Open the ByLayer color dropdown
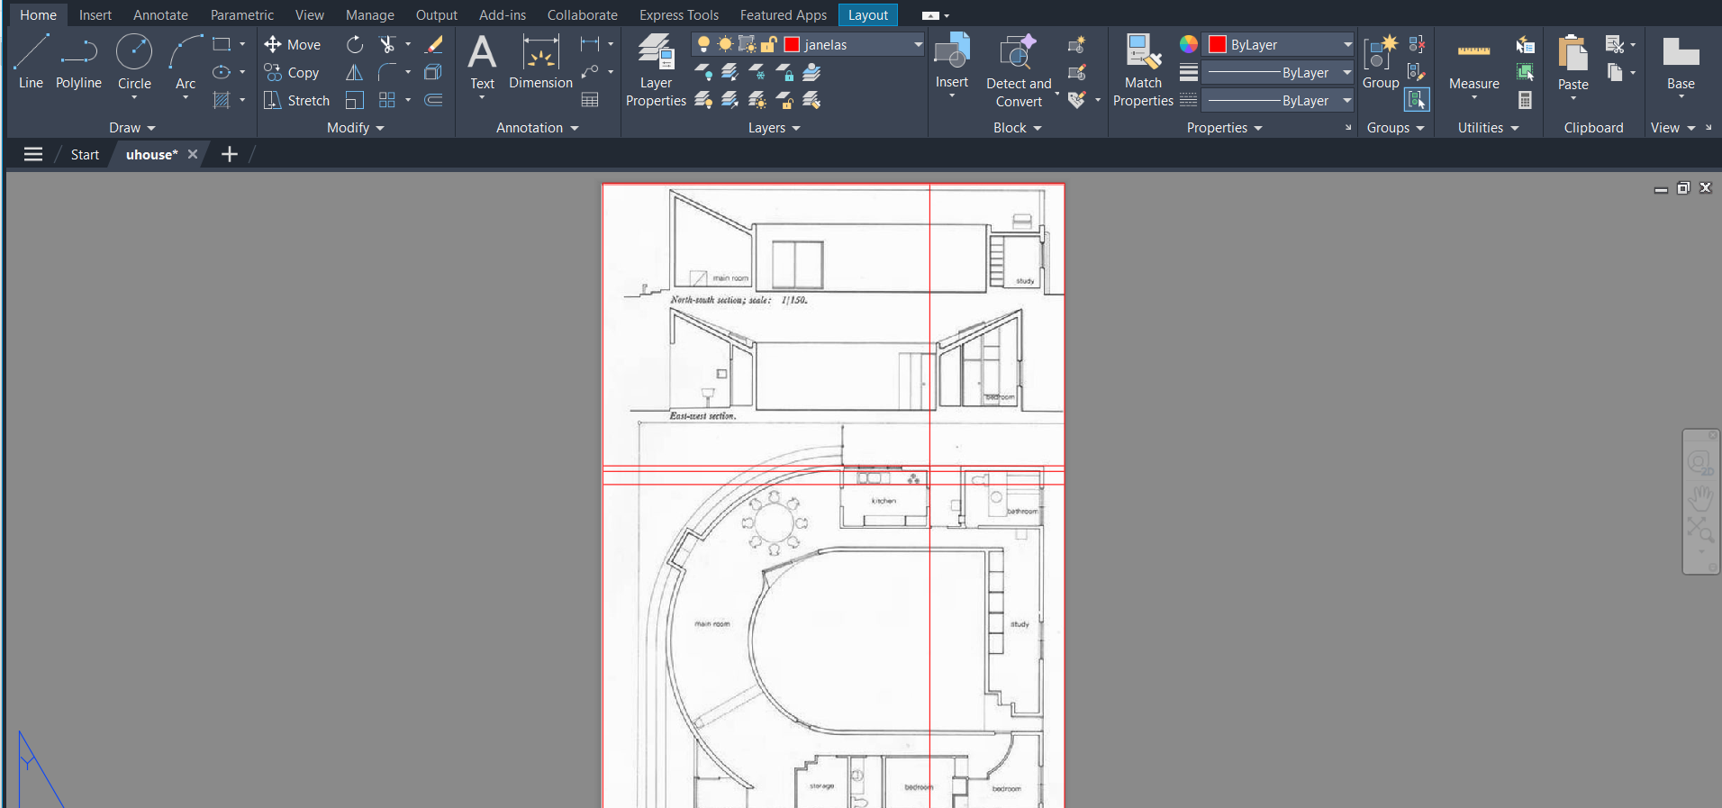This screenshot has width=1722, height=808. coord(1346,44)
